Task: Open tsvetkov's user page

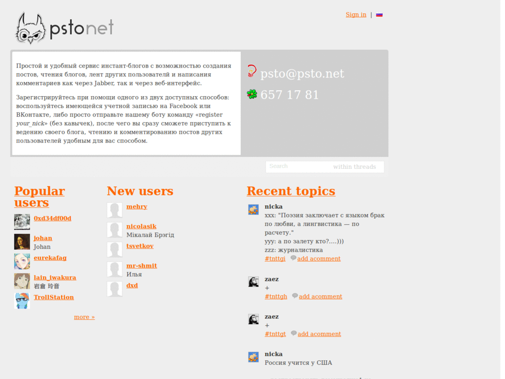Action: click(140, 246)
